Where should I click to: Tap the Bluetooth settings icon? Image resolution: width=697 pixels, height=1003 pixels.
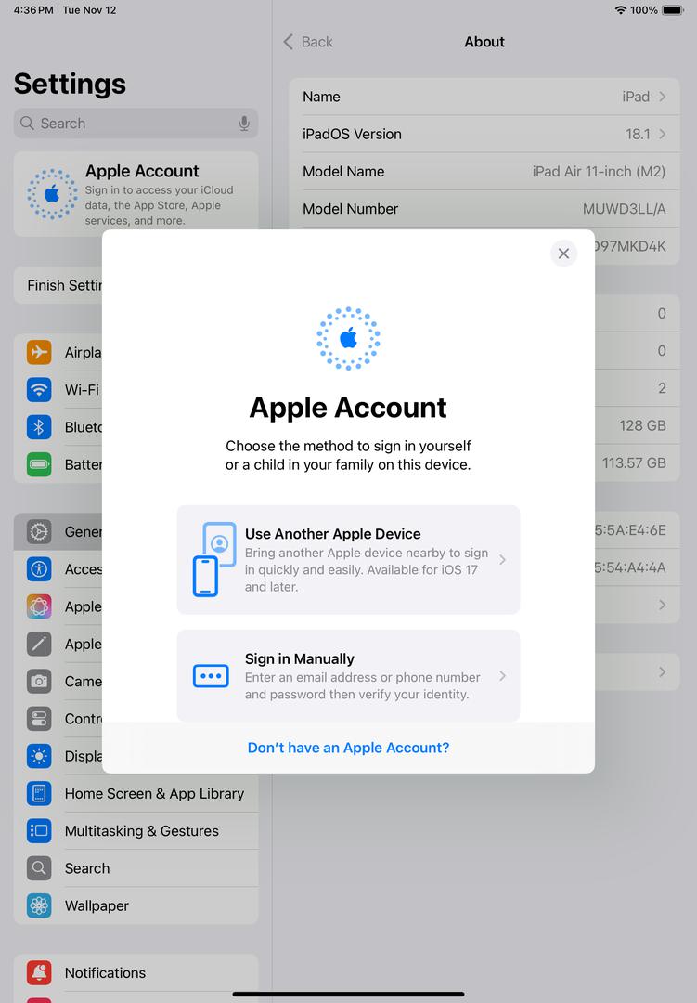tap(39, 426)
